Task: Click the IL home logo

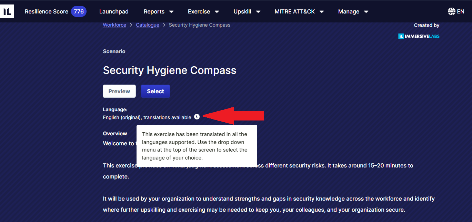Action: pyautogui.click(x=7, y=11)
